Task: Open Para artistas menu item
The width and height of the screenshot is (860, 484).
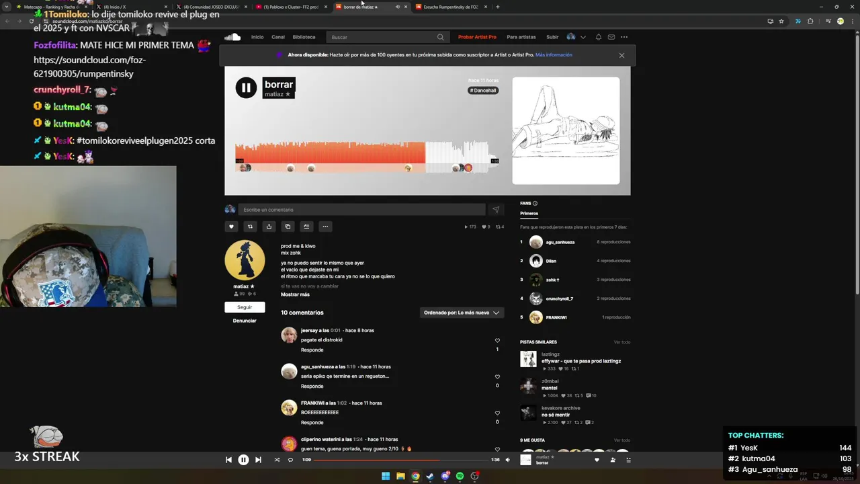Action: click(521, 37)
